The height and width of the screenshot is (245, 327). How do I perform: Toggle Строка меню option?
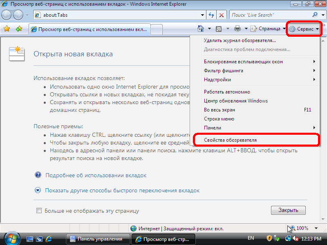[x=219, y=119]
